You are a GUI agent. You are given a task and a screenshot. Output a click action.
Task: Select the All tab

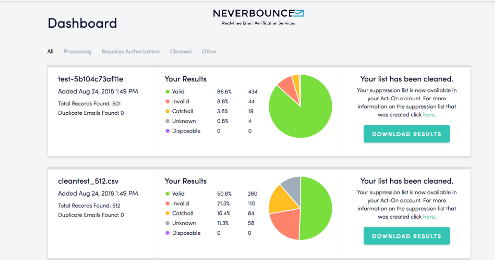coord(50,52)
